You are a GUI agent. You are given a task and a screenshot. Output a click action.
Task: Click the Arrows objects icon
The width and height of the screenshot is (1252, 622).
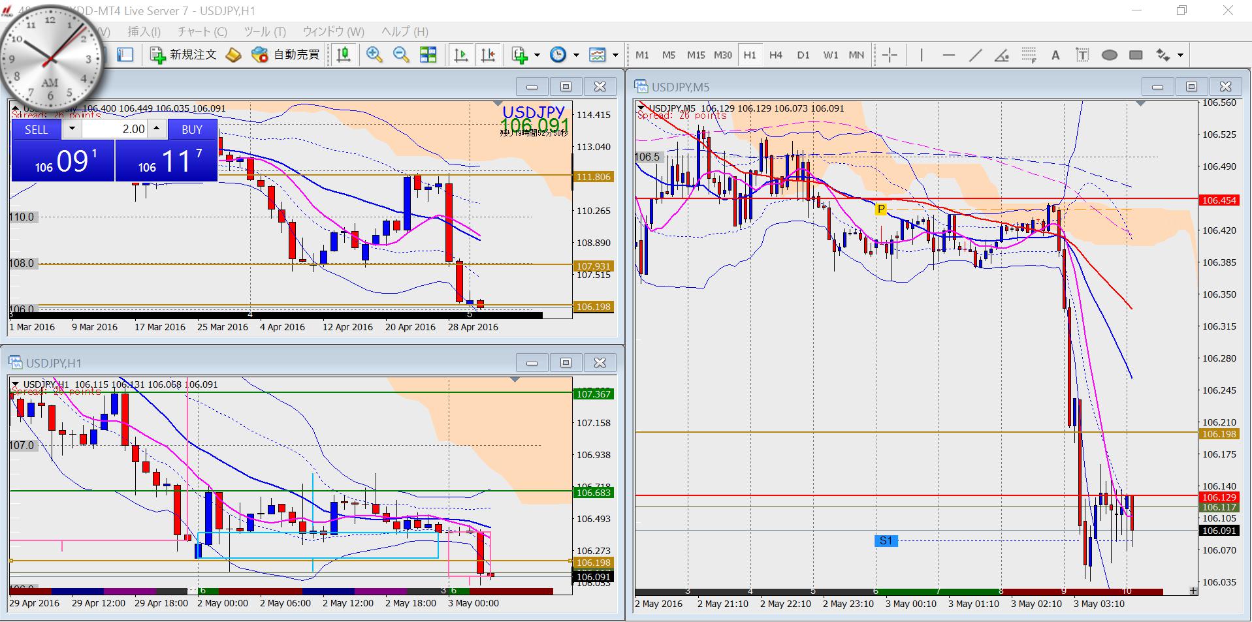click(x=1163, y=55)
